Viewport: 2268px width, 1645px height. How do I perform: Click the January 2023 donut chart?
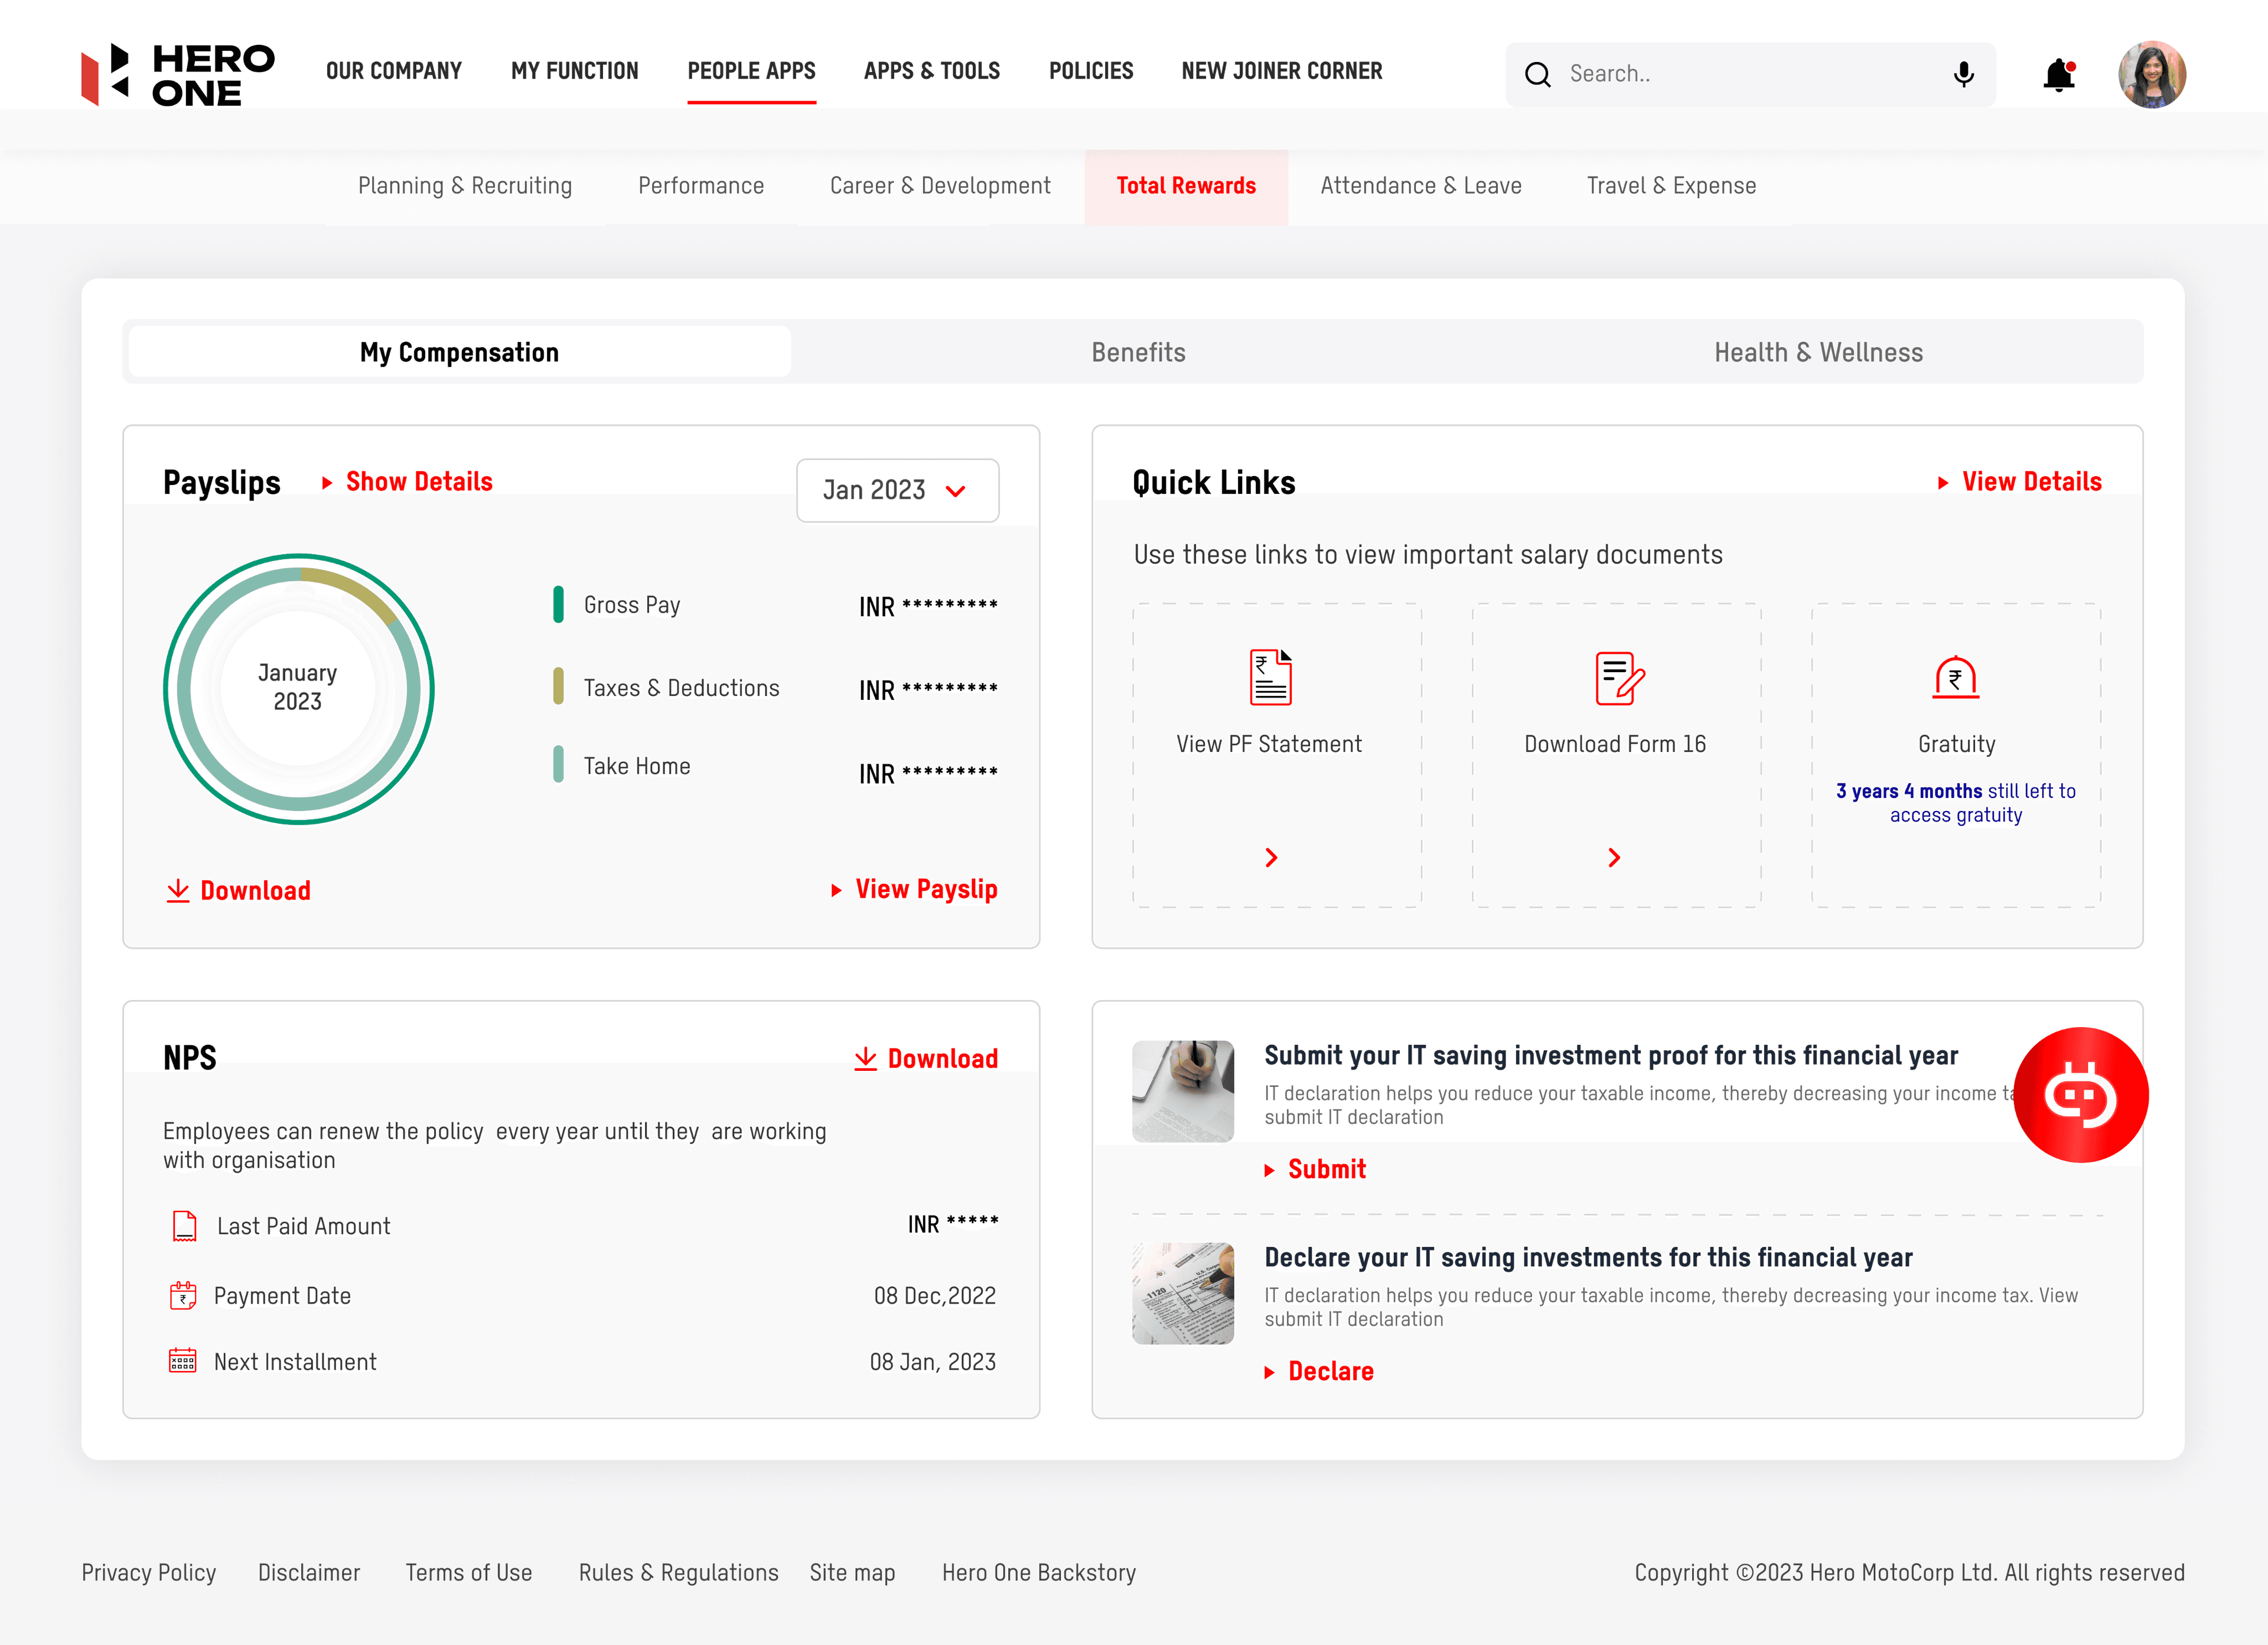(x=298, y=688)
